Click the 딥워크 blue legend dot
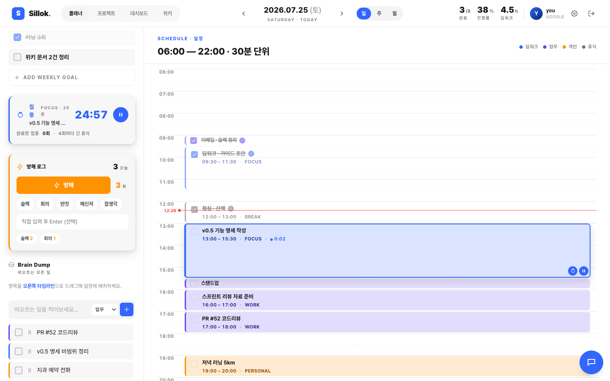This screenshot has width=610, height=381. [521, 47]
